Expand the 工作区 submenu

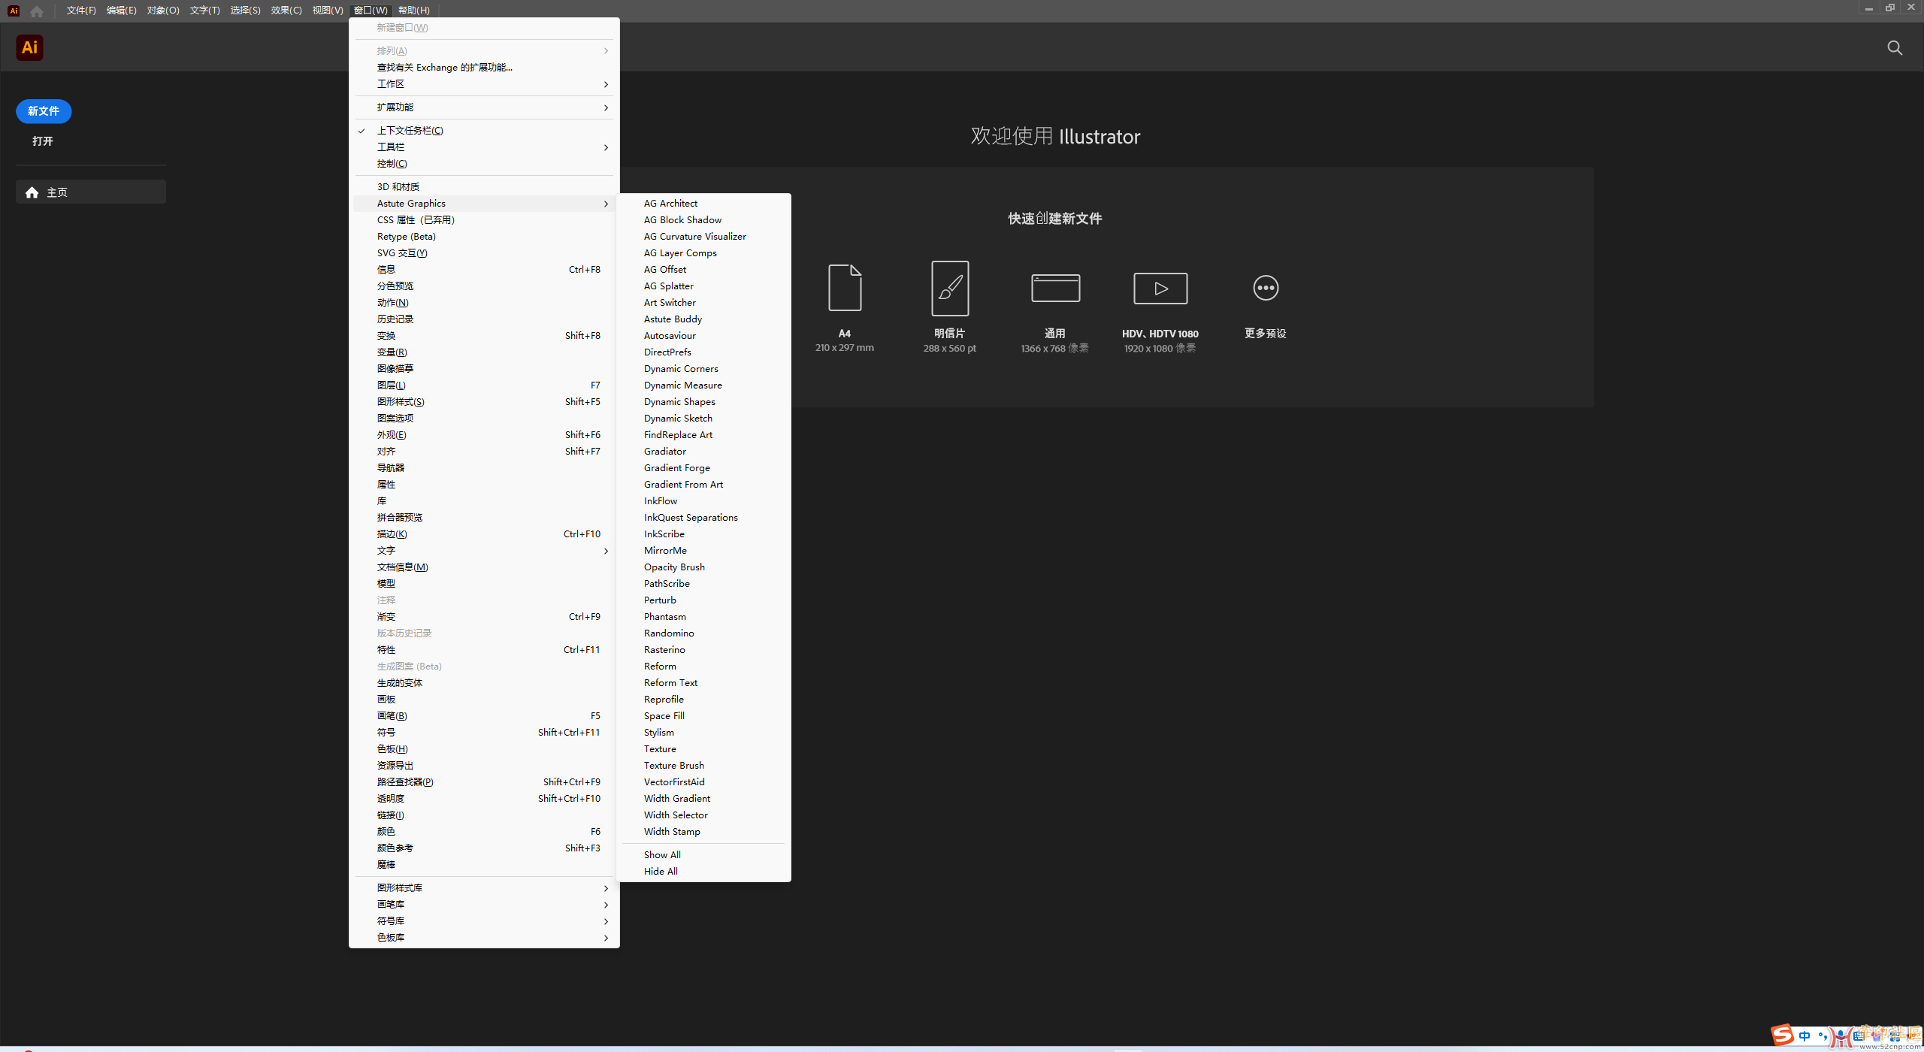pos(484,84)
